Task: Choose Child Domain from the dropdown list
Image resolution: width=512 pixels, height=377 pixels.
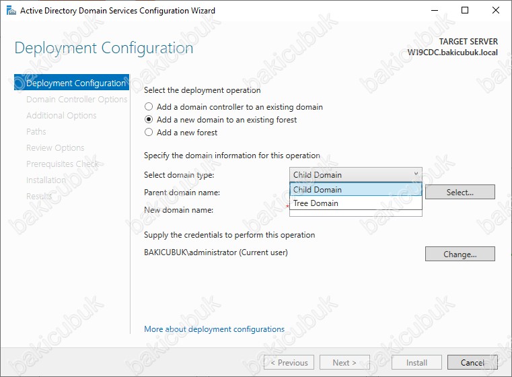Action: click(x=356, y=189)
